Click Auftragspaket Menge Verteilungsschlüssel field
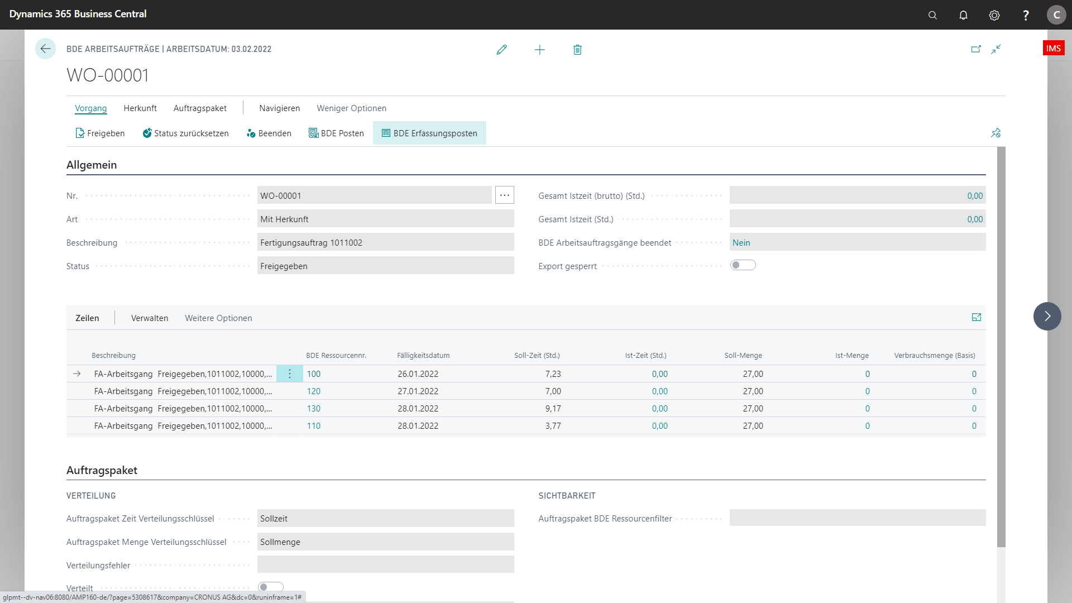The image size is (1072, 603). pos(386,542)
